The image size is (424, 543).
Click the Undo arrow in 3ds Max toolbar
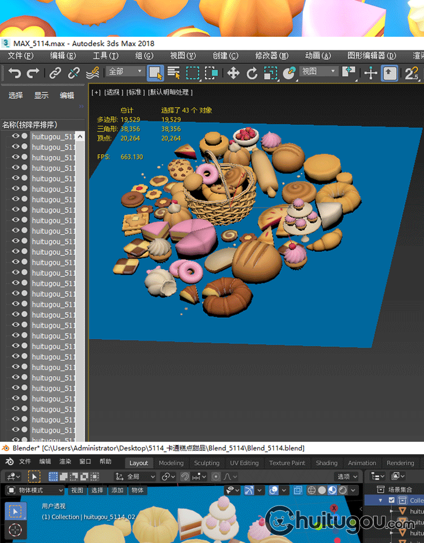(15, 73)
